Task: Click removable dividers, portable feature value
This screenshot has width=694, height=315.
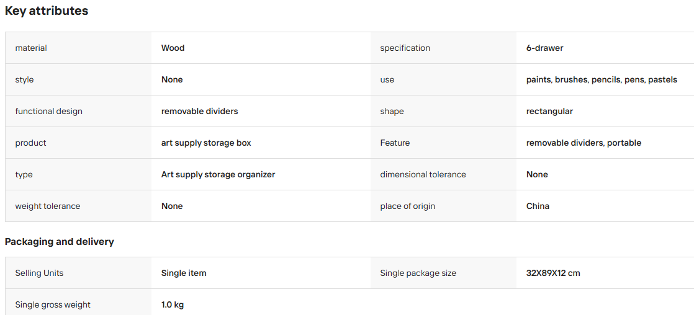Action: point(584,143)
